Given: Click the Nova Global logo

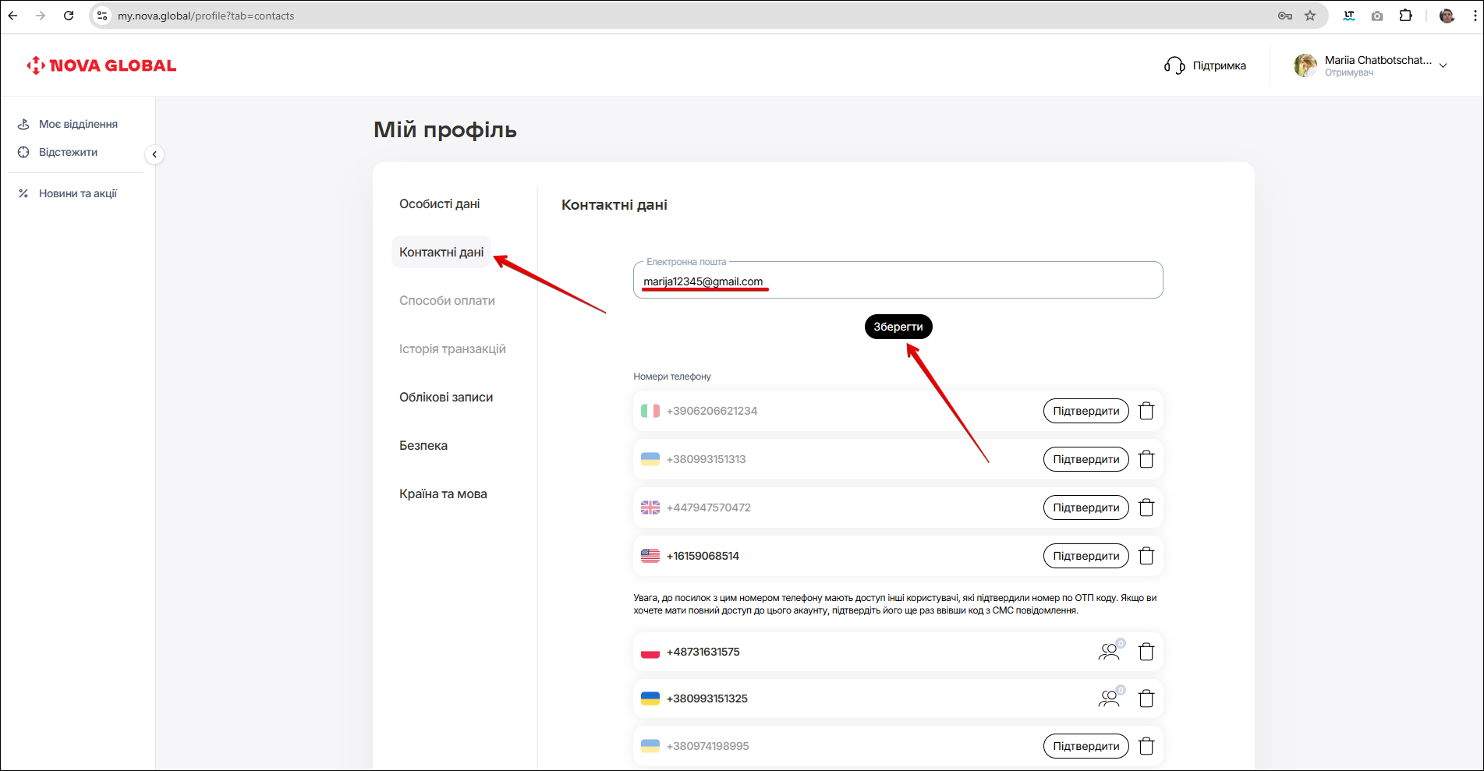Looking at the screenshot, I should click(101, 65).
